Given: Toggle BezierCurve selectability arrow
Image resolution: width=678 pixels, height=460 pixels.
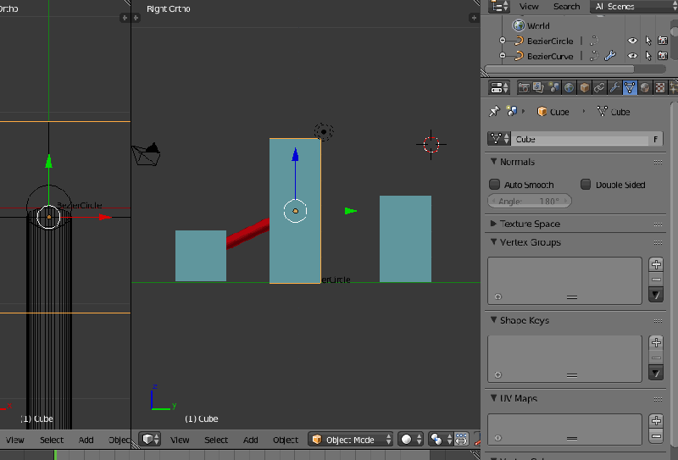Looking at the screenshot, I should [x=647, y=56].
